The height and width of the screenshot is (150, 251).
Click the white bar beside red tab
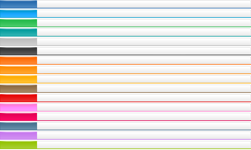tap(144, 98)
